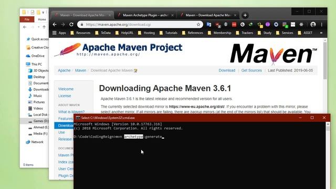Open the new tab plus button
Screen dimensions: 336x189
click(x=245, y=15)
